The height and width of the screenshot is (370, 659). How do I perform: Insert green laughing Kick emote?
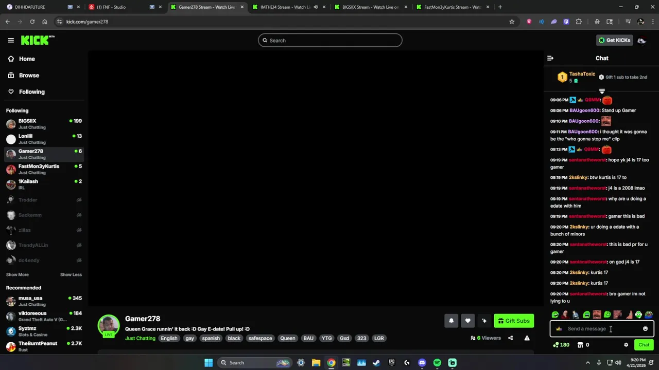555,314
